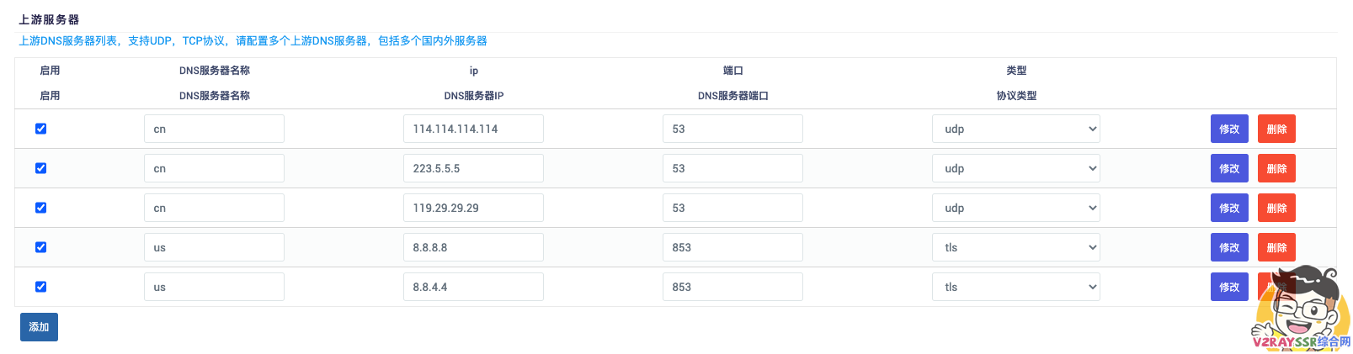Disable the 8.8.8.8 server checkbox
The width and height of the screenshot is (1353, 354).
tap(40, 247)
